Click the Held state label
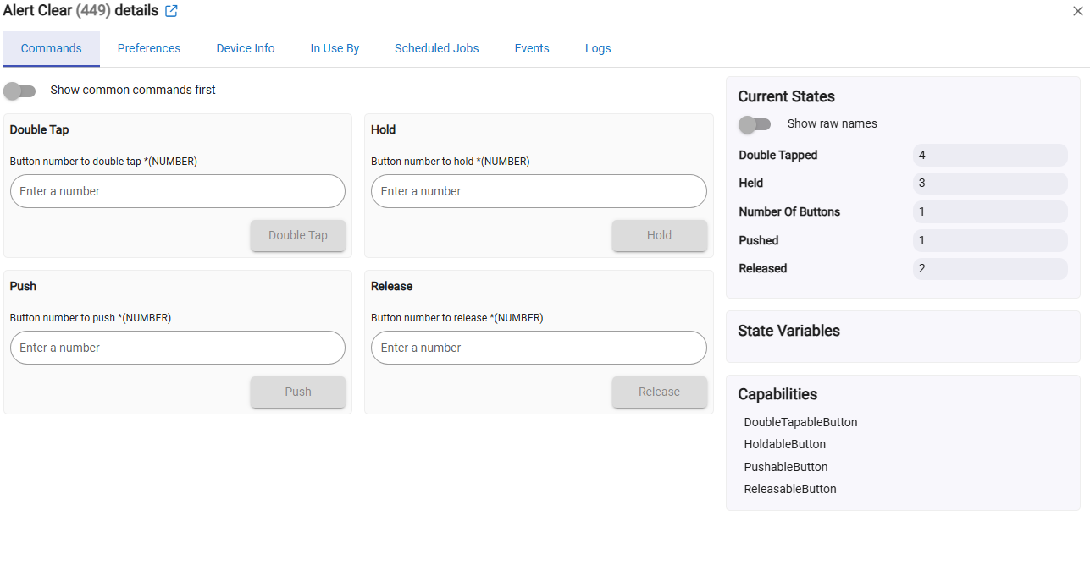The image size is (1090, 587). point(751,183)
